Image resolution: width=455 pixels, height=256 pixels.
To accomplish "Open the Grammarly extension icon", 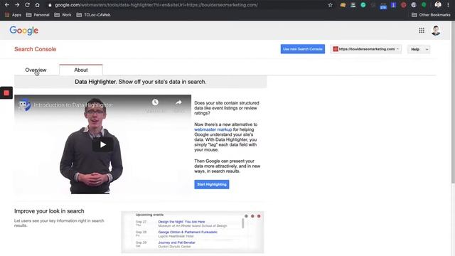I will tap(363, 5).
